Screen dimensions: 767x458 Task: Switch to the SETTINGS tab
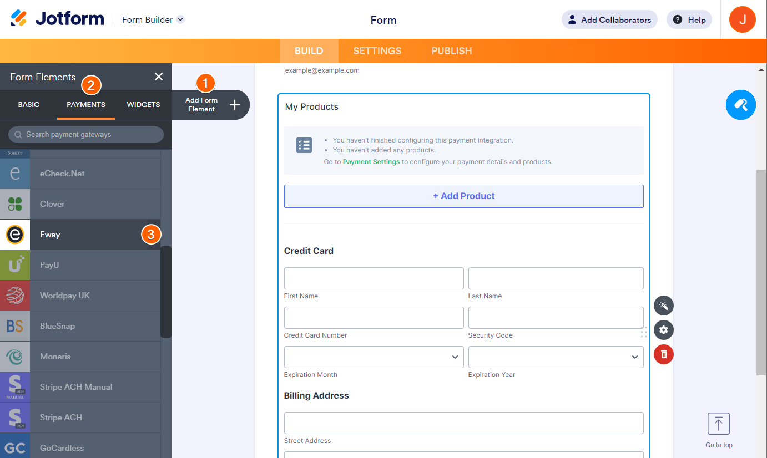[x=377, y=51]
